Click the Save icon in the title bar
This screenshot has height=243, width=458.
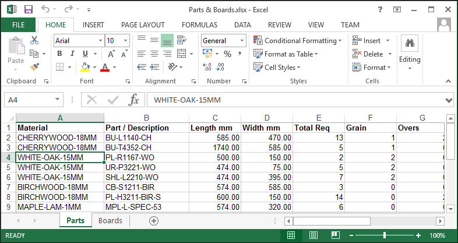[x=29, y=10]
